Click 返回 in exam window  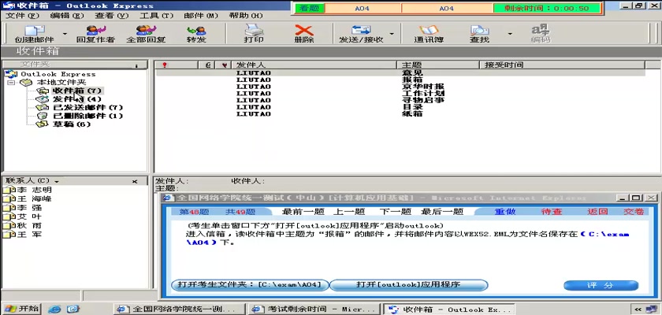(597, 212)
